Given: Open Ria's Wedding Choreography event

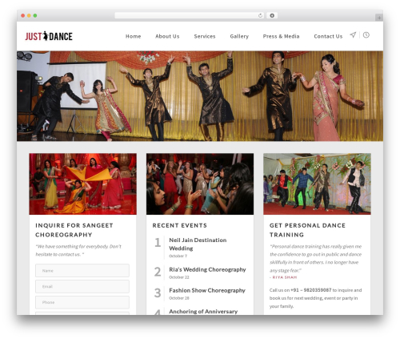Looking at the screenshot, I should (207, 269).
